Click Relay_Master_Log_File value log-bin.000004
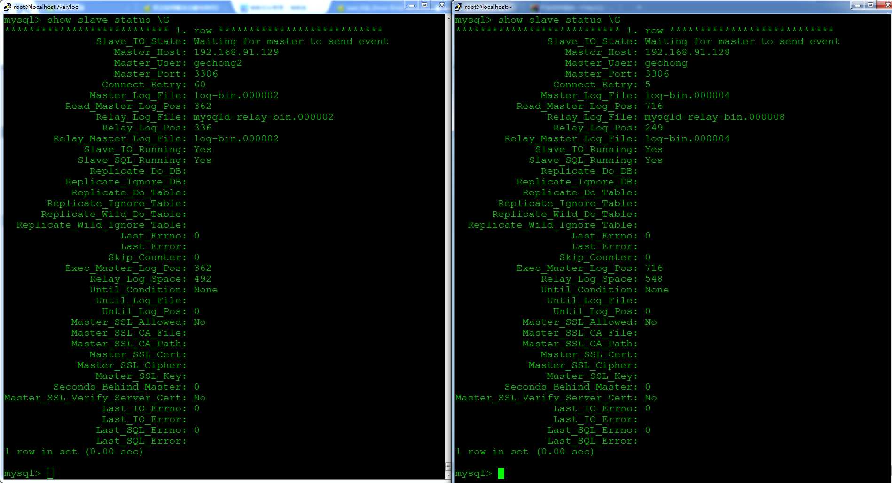 pyautogui.click(x=687, y=138)
